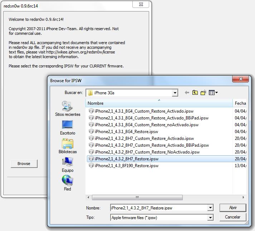
Task: Sort by the Nombre column header
Action: click(159, 103)
